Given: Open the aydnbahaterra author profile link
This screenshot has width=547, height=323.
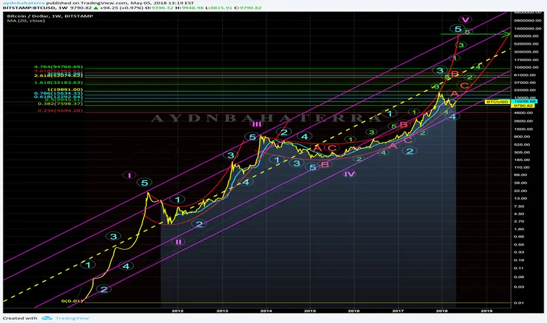Looking at the screenshot, I should click(x=23, y=3).
